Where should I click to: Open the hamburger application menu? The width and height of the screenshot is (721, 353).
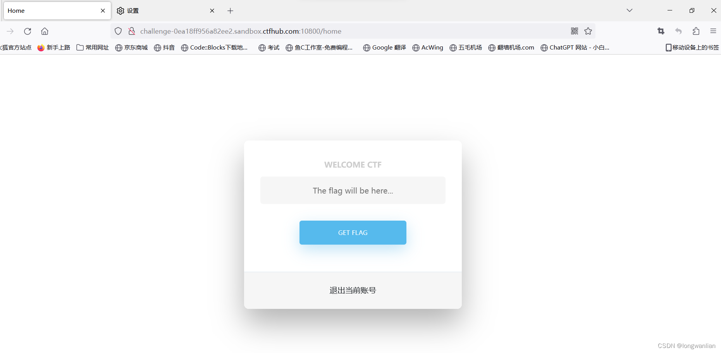point(713,31)
